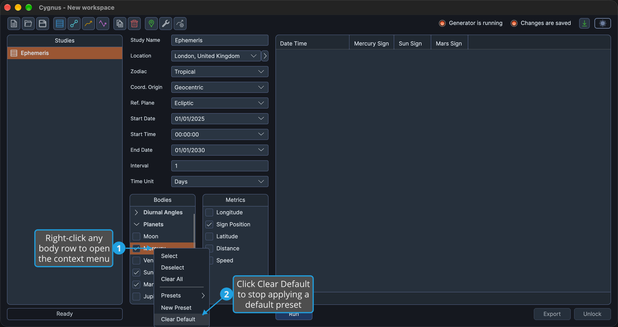618x327 pixels.
Task: Open locations with the green map pin icon
Action: [151, 24]
